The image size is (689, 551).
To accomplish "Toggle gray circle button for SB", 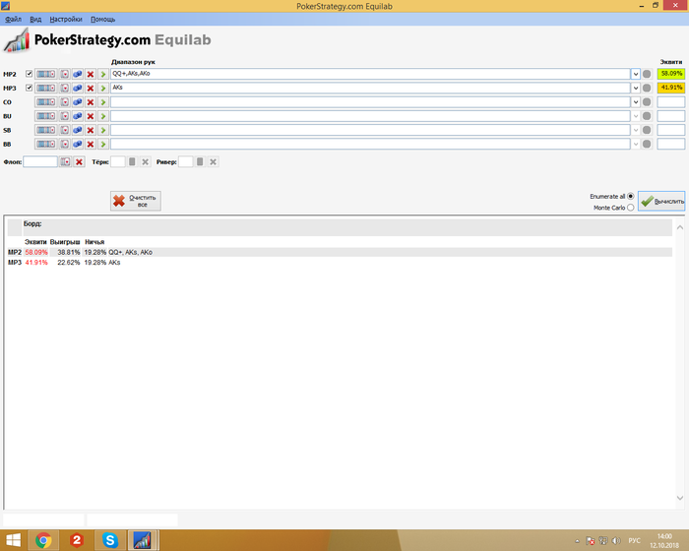I will pyautogui.click(x=647, y=130).
